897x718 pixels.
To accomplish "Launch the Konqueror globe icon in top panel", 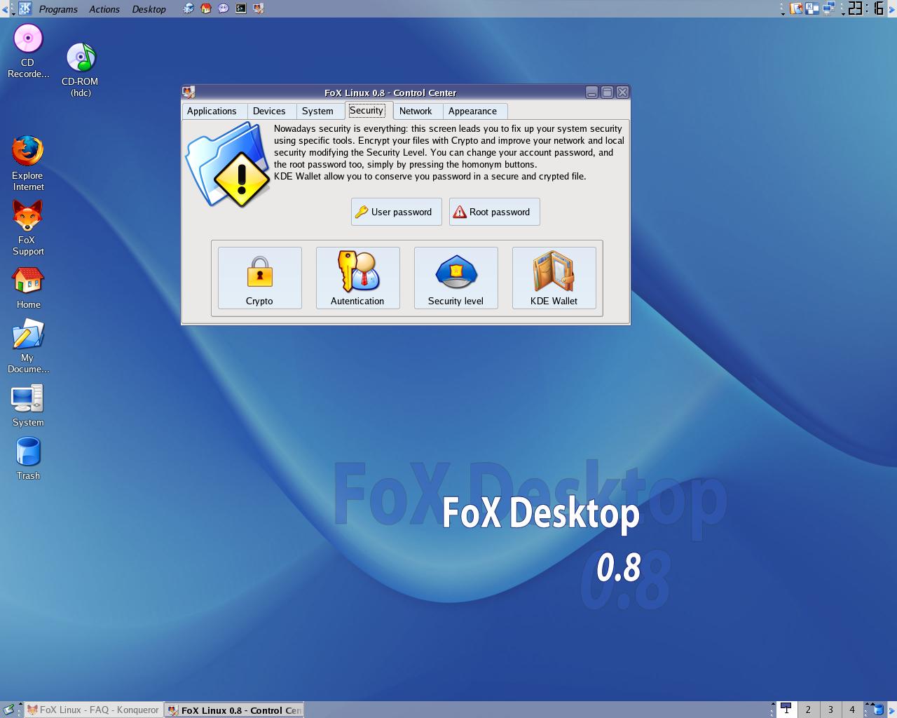I will [189, 8].
